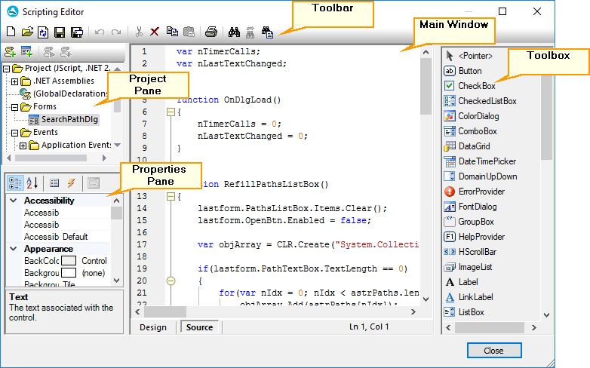This screenshot has width=590, height=368.
Task: Toggle Categorized view in Properties pane
Action: (x=15, y=182)
